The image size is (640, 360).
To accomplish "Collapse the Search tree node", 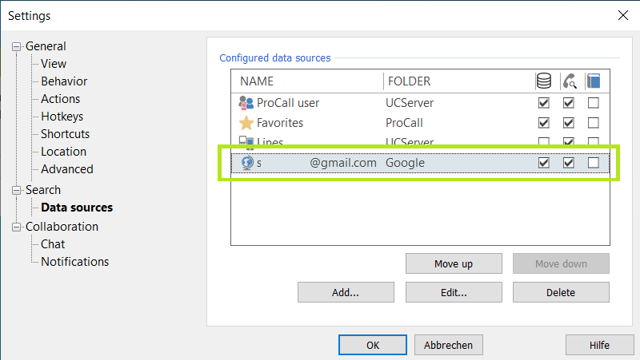I will tap(18, 190).
